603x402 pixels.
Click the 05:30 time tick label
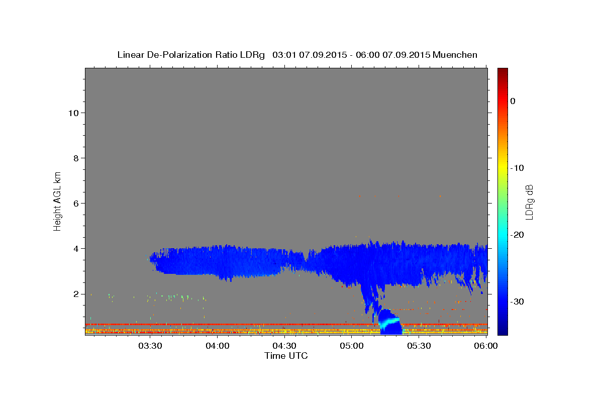point(419,346)
